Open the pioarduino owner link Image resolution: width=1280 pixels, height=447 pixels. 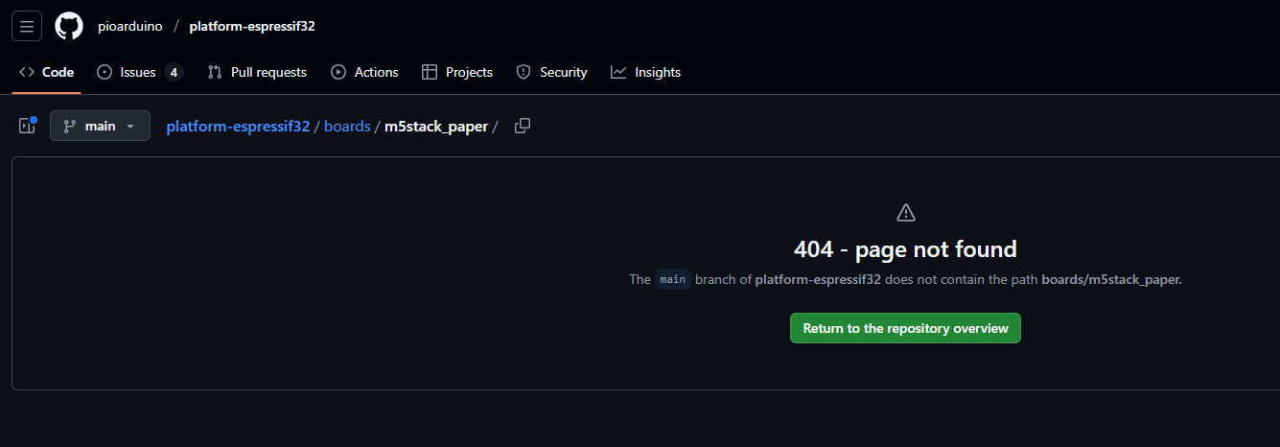tap(129, 26)
